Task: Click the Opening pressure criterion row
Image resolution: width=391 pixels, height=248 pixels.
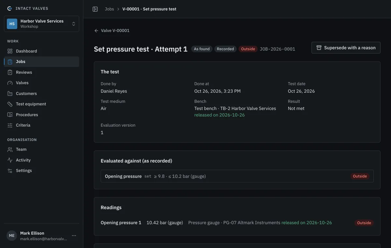Action: coord(237,176)
